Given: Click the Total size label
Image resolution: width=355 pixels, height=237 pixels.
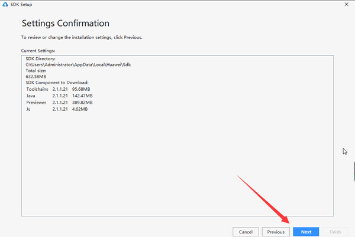Looking at the screenshot, I should (35, 71).
